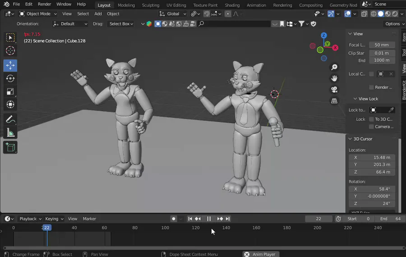This screenshot has height=257, width=406.
Task: Open the Playback dropdown in timeline
Action: click(x=30, y=219)
